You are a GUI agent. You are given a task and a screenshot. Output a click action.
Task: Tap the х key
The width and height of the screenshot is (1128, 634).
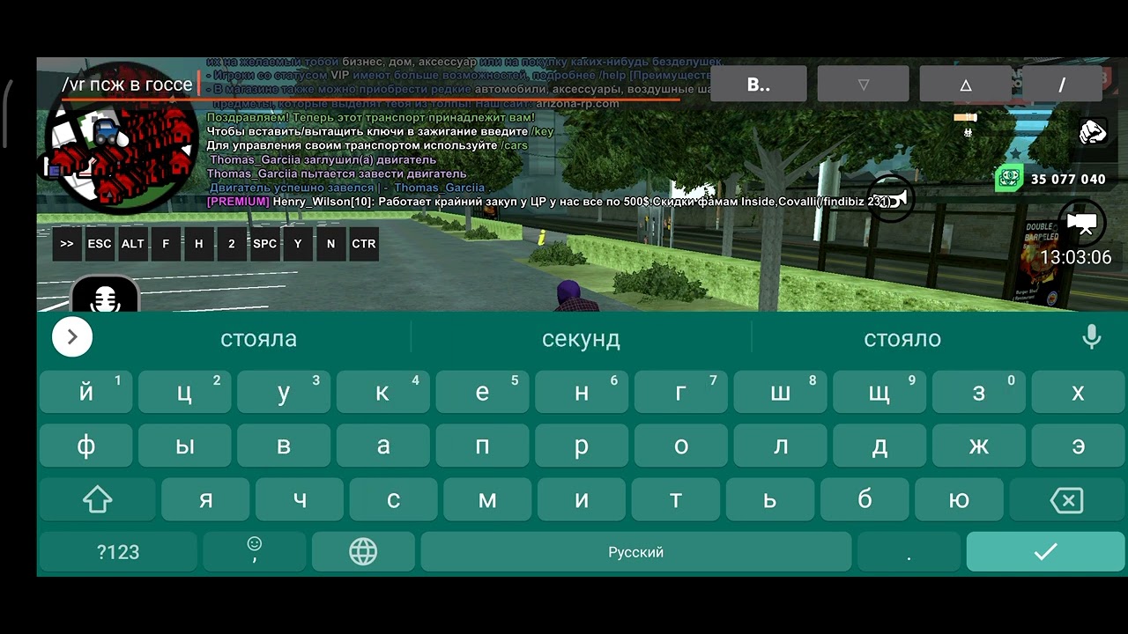pos(1078,392)
